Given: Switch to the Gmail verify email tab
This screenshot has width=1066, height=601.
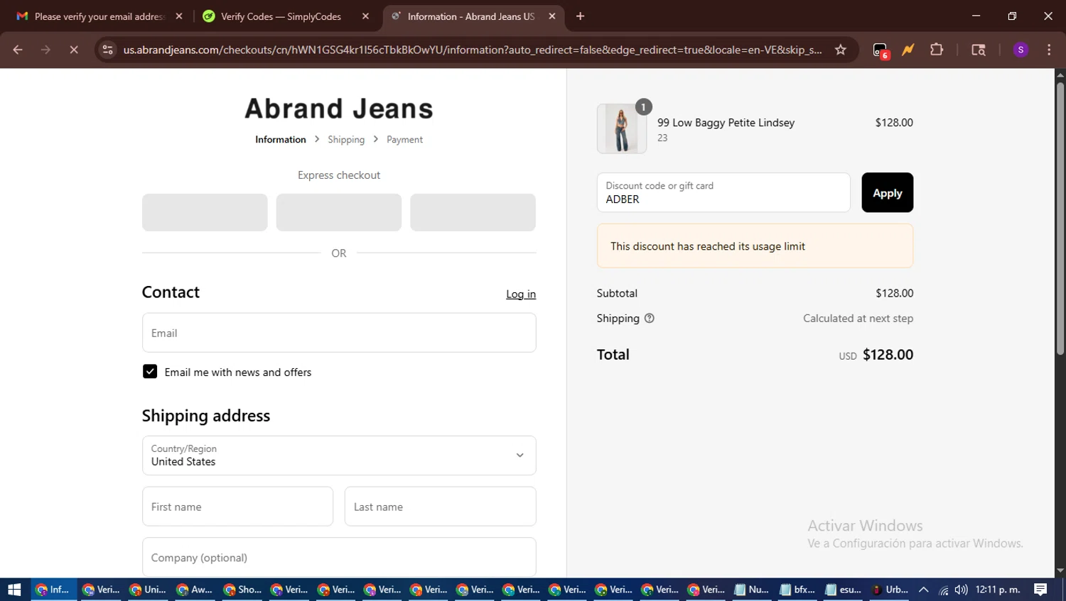Looking at the screenshot, I should tap(99, 16).
